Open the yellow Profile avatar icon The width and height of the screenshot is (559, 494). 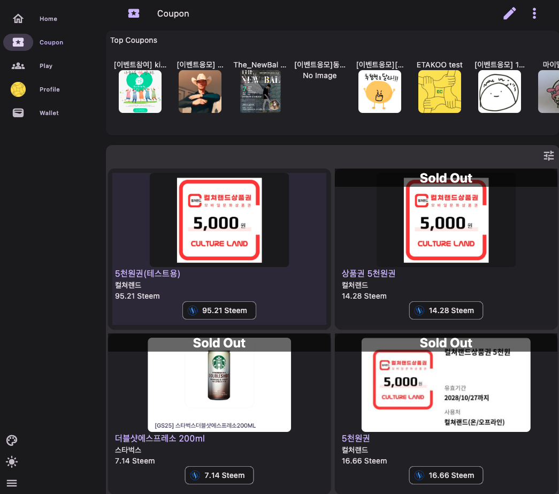pos(18,89)
